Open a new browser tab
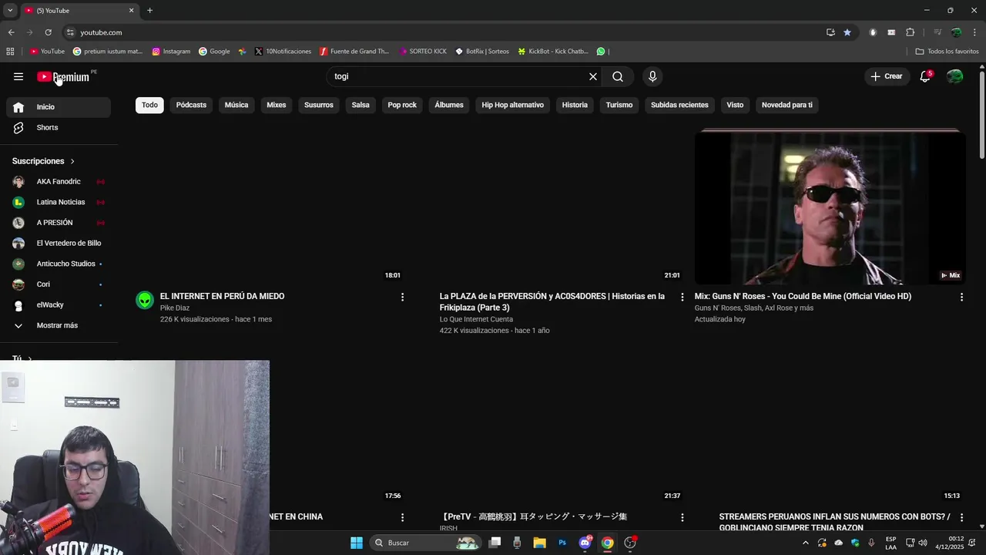Viewport: 986px width, 555px height. 149,10
